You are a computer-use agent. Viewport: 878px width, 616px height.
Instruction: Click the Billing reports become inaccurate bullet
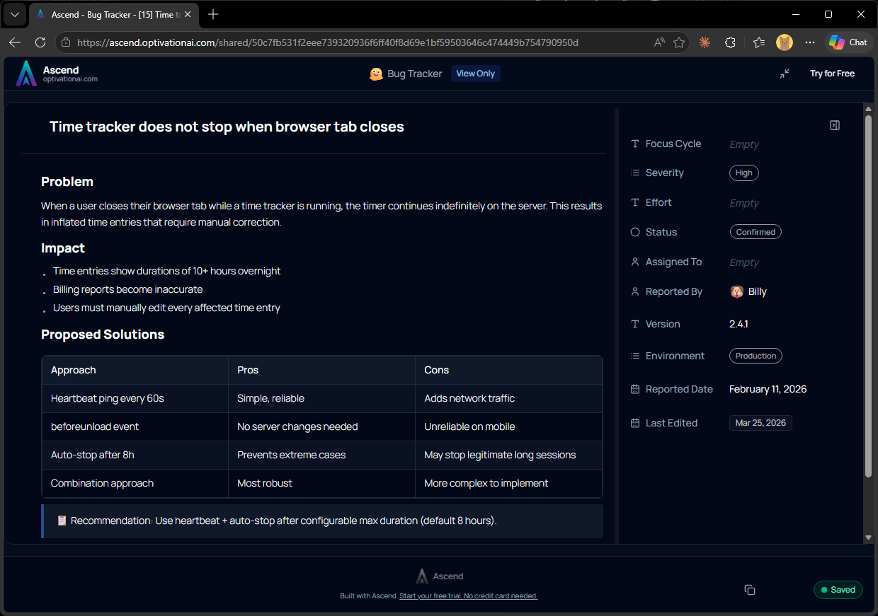pos(127,289)
